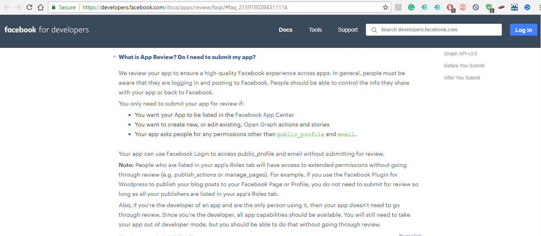Jump to Graph API v3.0 in sidebar
Viewport: 541px width, 236px height.
click(x=460, y=54)
